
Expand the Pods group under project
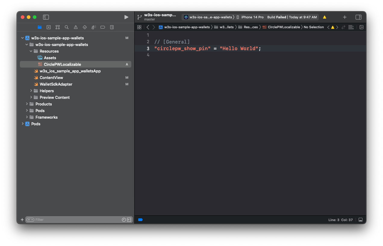click(27, 111)
